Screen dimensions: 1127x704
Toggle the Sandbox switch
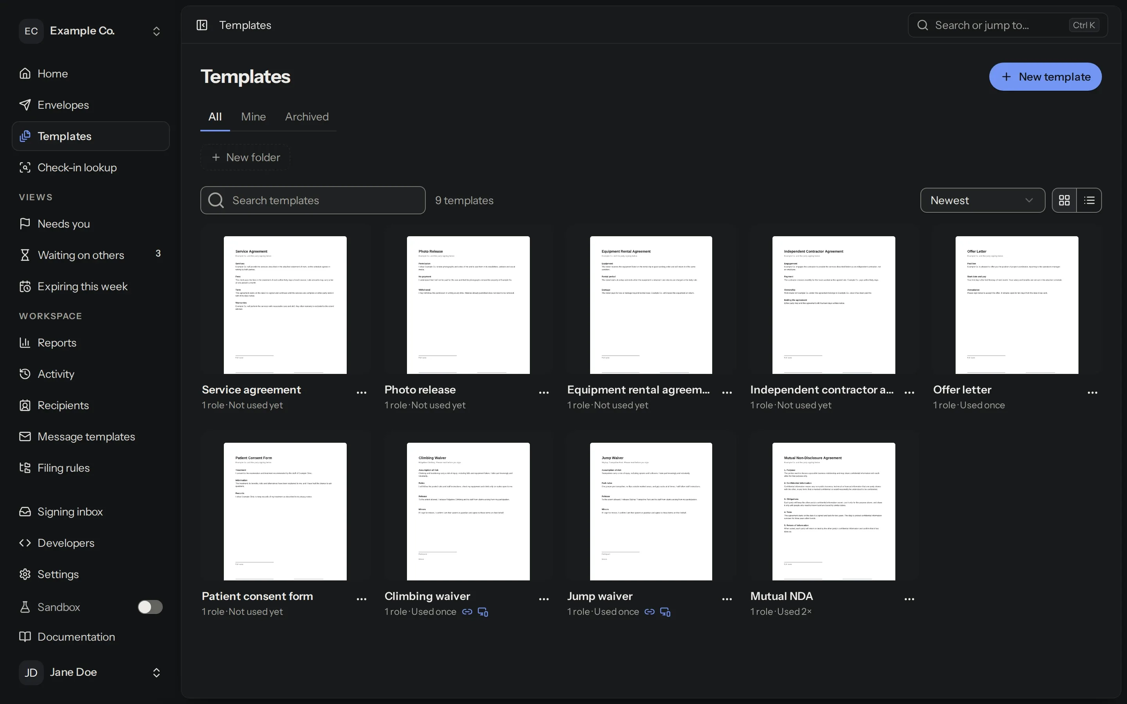click(150, 607)
